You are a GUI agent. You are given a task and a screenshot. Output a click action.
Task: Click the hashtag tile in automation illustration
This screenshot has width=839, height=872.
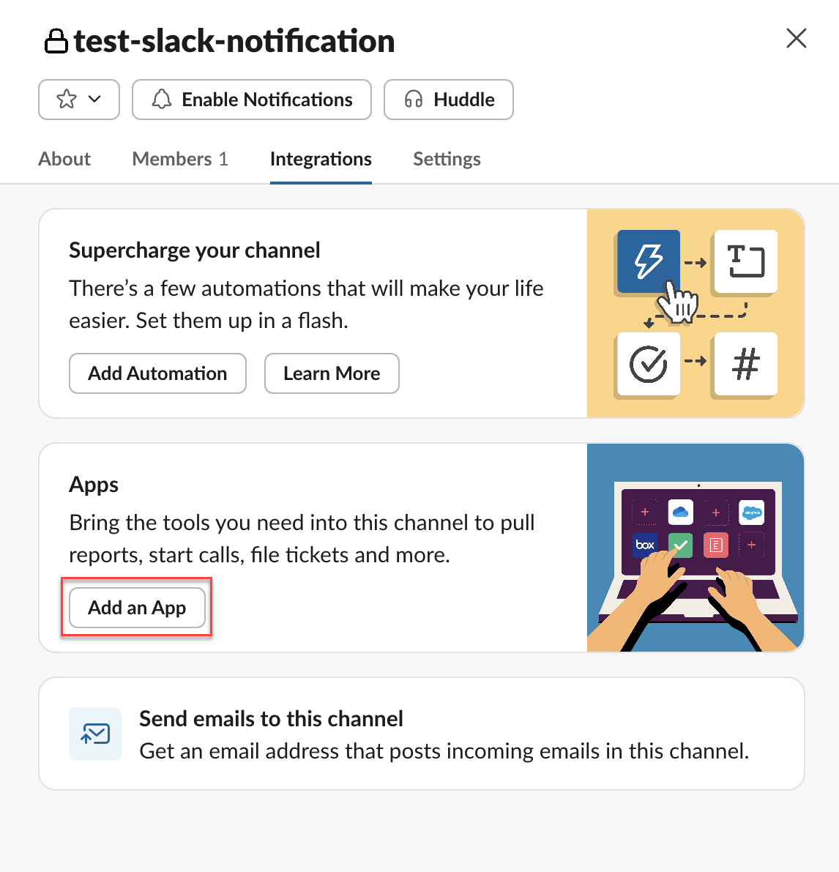(745, 364)
